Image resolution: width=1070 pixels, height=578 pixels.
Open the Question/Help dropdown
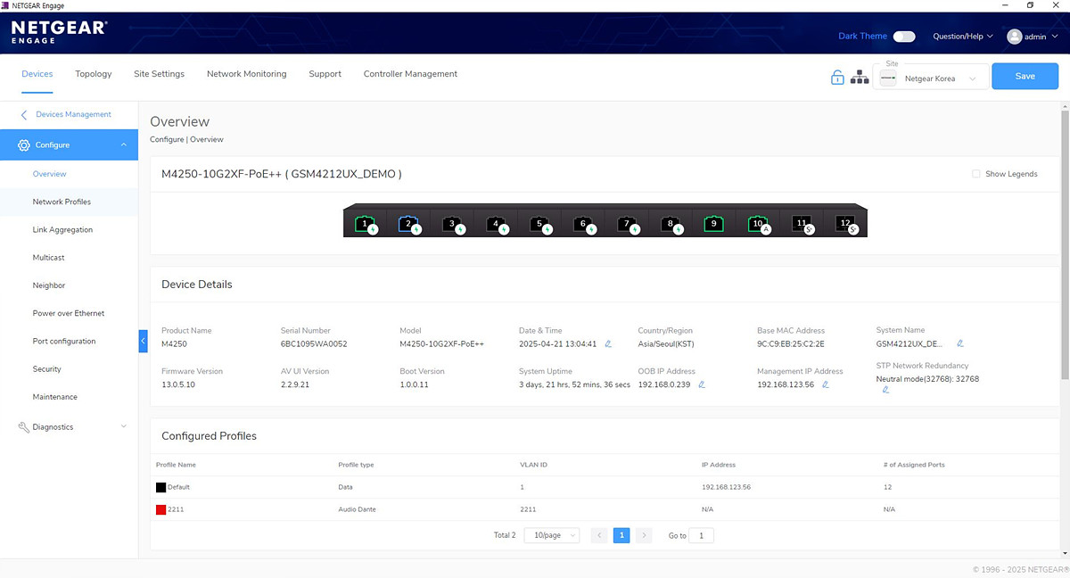tap(963, 37)
